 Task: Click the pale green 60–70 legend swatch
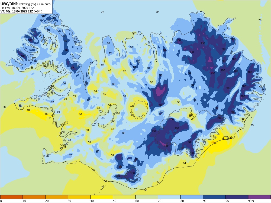(x=147, y=197)
